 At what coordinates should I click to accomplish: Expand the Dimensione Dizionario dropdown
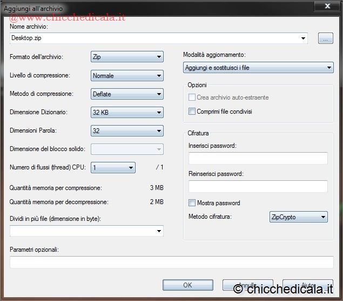click(x=127, y=113)
